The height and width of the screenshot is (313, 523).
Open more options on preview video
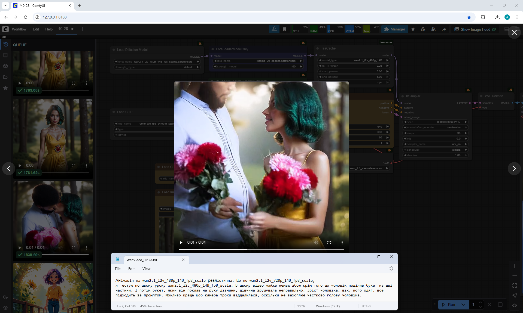(x=342, y=243)
